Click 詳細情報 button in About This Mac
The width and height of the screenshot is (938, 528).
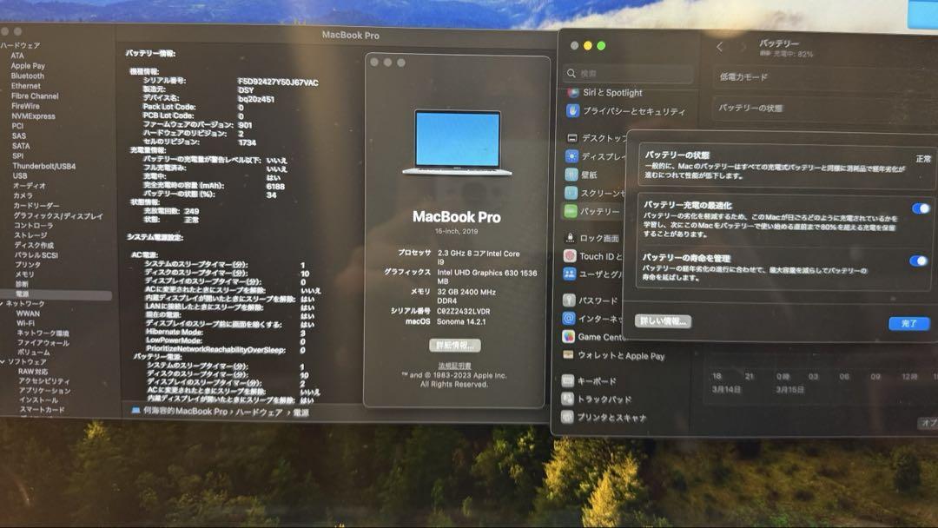point(454,346)
